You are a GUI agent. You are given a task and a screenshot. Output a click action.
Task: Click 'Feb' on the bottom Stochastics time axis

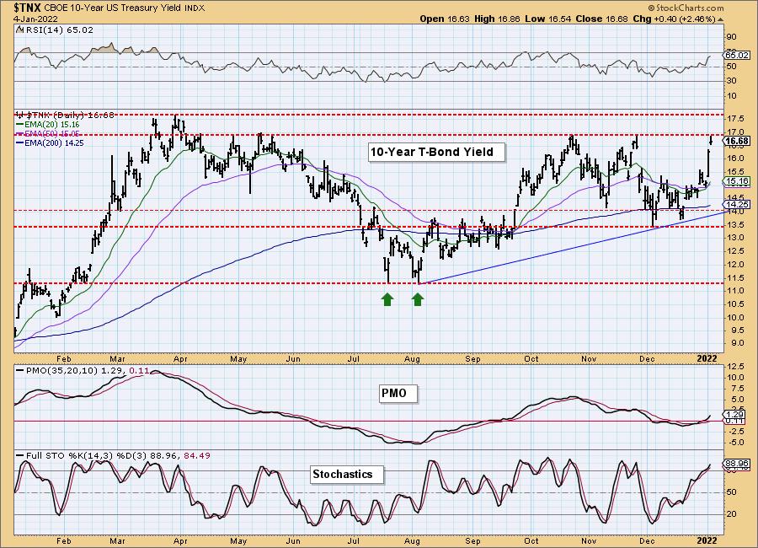point(63,540)
